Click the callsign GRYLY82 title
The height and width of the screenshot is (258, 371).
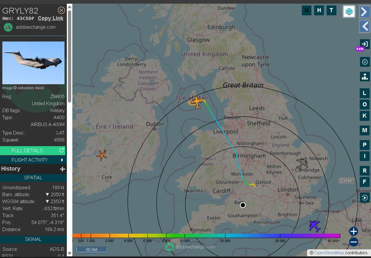20,11
